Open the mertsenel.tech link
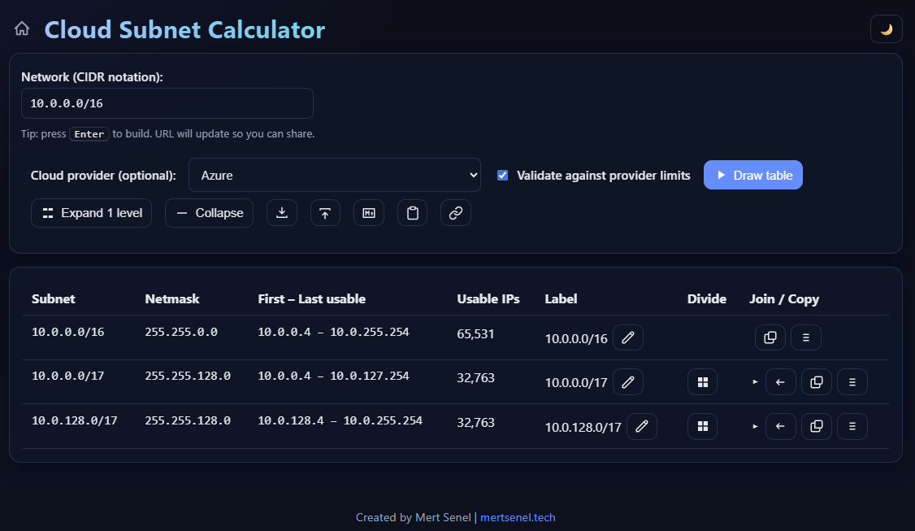 [x=518, y=517]
